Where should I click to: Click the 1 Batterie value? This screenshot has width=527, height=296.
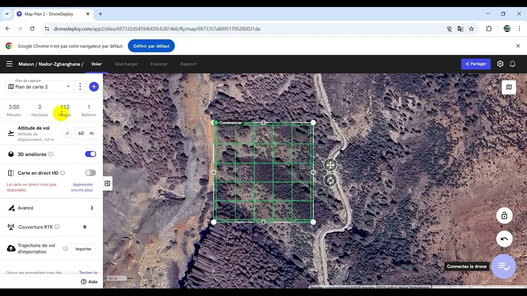point(89,107)
